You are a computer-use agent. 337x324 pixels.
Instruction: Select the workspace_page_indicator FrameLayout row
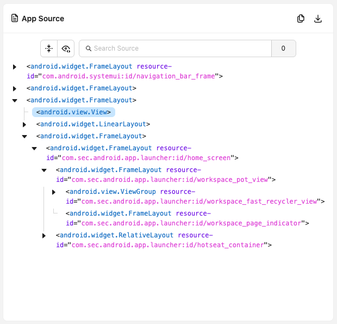coord(187,218)
